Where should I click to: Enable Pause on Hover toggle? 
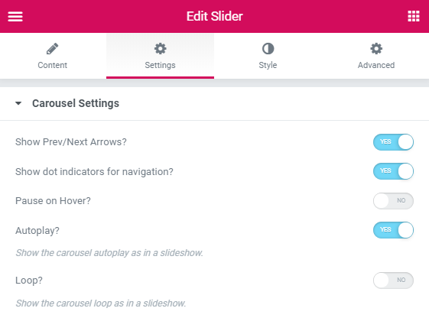pyautogui.click(x=393, y=201)
